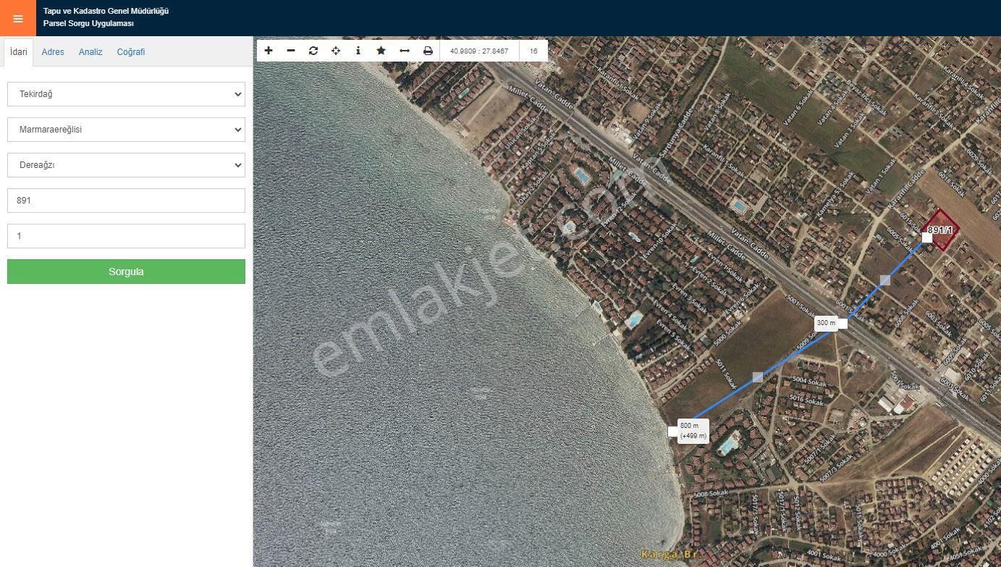This screenshot has width=1001, height=567.
Task: Click the refresh map icon
Action: click(x=313, y=51)
